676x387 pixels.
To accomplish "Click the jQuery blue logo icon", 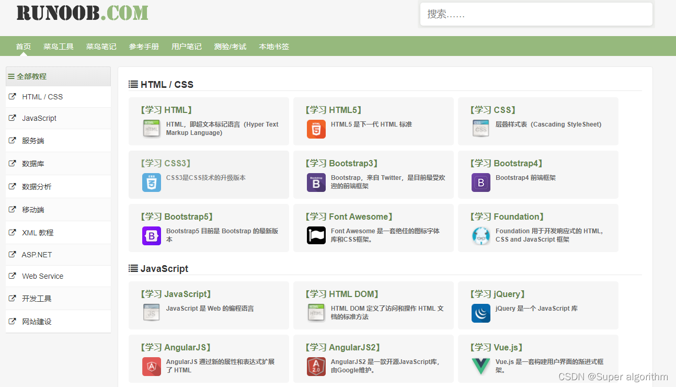I will 481,313.
